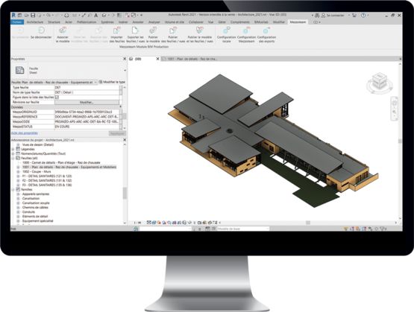Click Modifier le type button
The width and height of the screenshot is (414, 312).
[112, 82]
